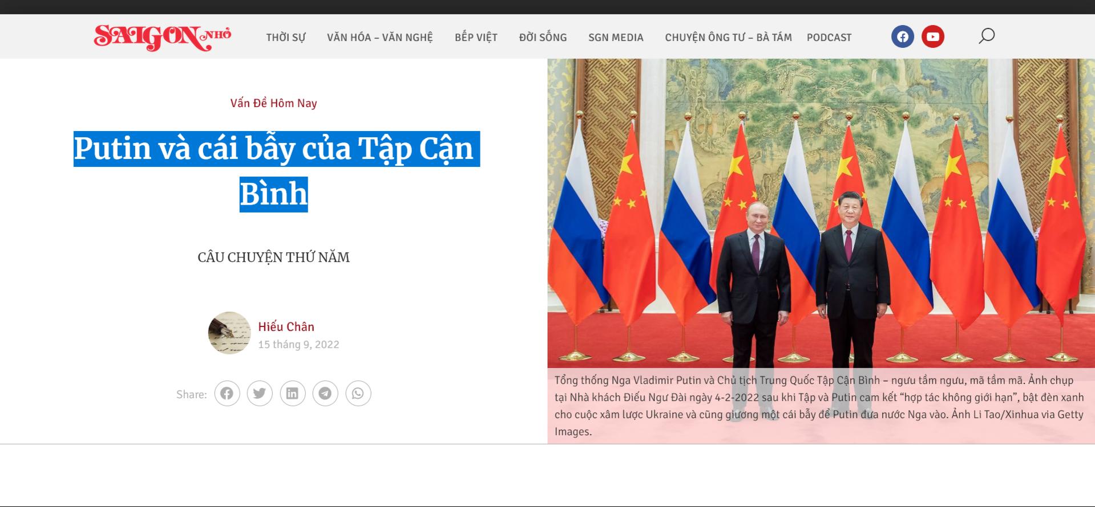Open the Vấn Đề Hôm Nay category link
1095x507 pixels.
coord(273,103)
